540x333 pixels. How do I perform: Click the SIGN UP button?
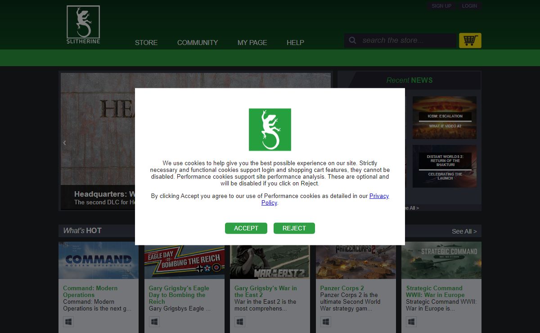click(441, 6)
